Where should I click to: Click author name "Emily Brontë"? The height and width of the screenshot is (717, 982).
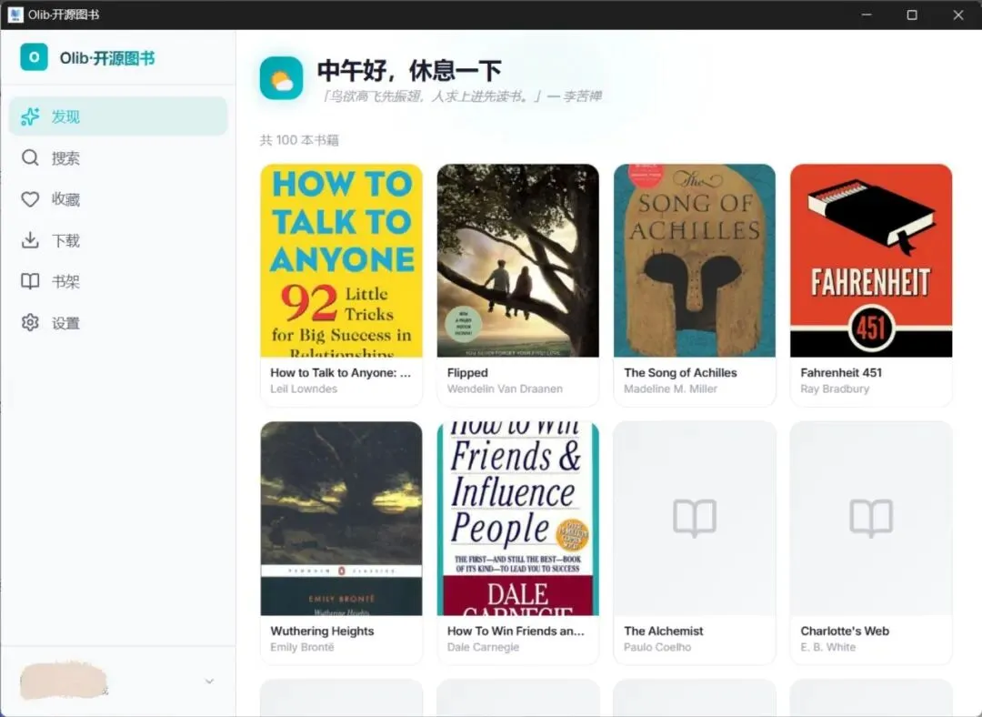pyautogui.click(x=302, y=647)
